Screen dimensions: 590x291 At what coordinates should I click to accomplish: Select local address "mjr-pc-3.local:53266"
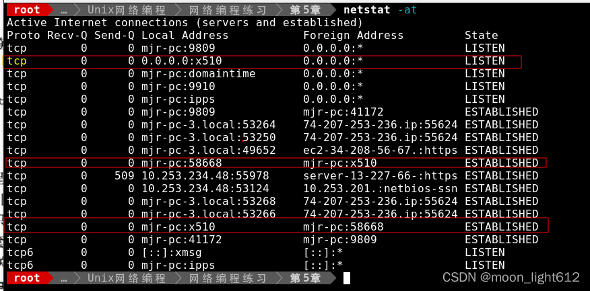(x=209, y=214)
